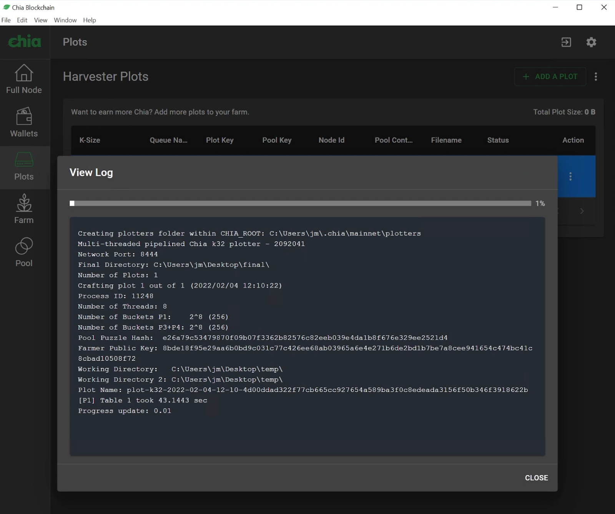Click the Status column header

pyautogui.click(x=498, y=140)
